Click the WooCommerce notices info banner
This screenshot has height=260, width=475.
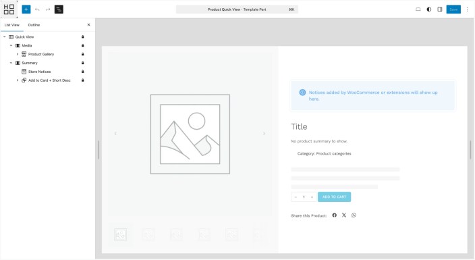pos(373,96)
